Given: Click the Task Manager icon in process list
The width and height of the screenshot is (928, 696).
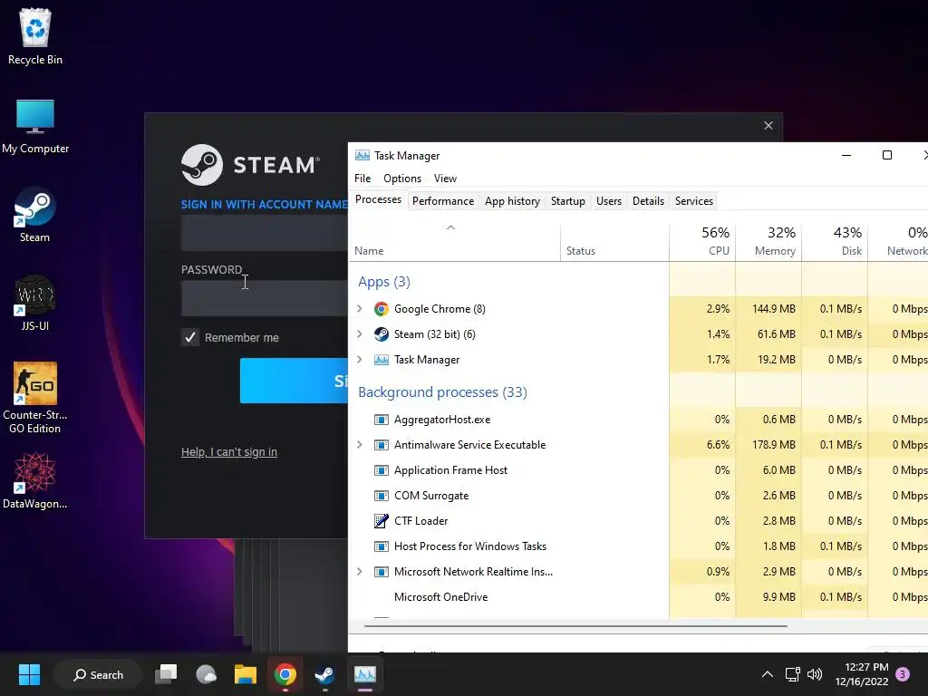Looking at the screenshot, I should coord(382,360).
